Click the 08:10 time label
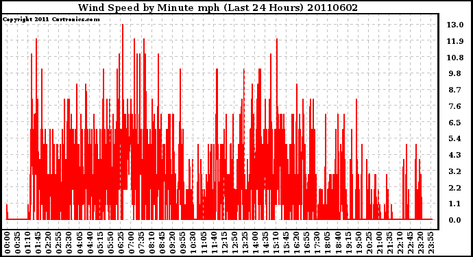The width and height of the screenshot is (473, 257). 151,243
